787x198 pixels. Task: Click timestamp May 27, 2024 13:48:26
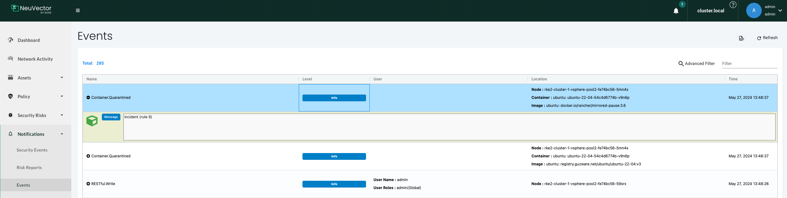pyautogui.click(x=748, y=184)
